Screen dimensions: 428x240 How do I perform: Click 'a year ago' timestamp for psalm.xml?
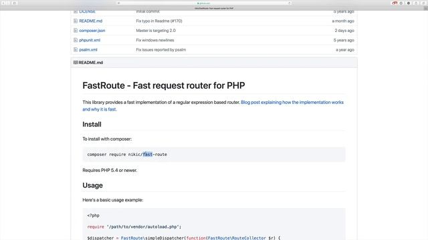345,50
